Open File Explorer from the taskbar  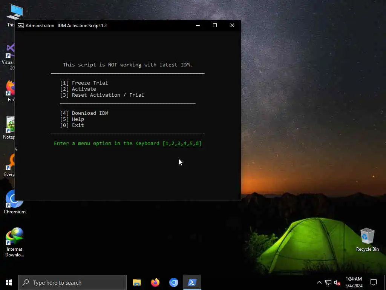(x=136, y=282)
